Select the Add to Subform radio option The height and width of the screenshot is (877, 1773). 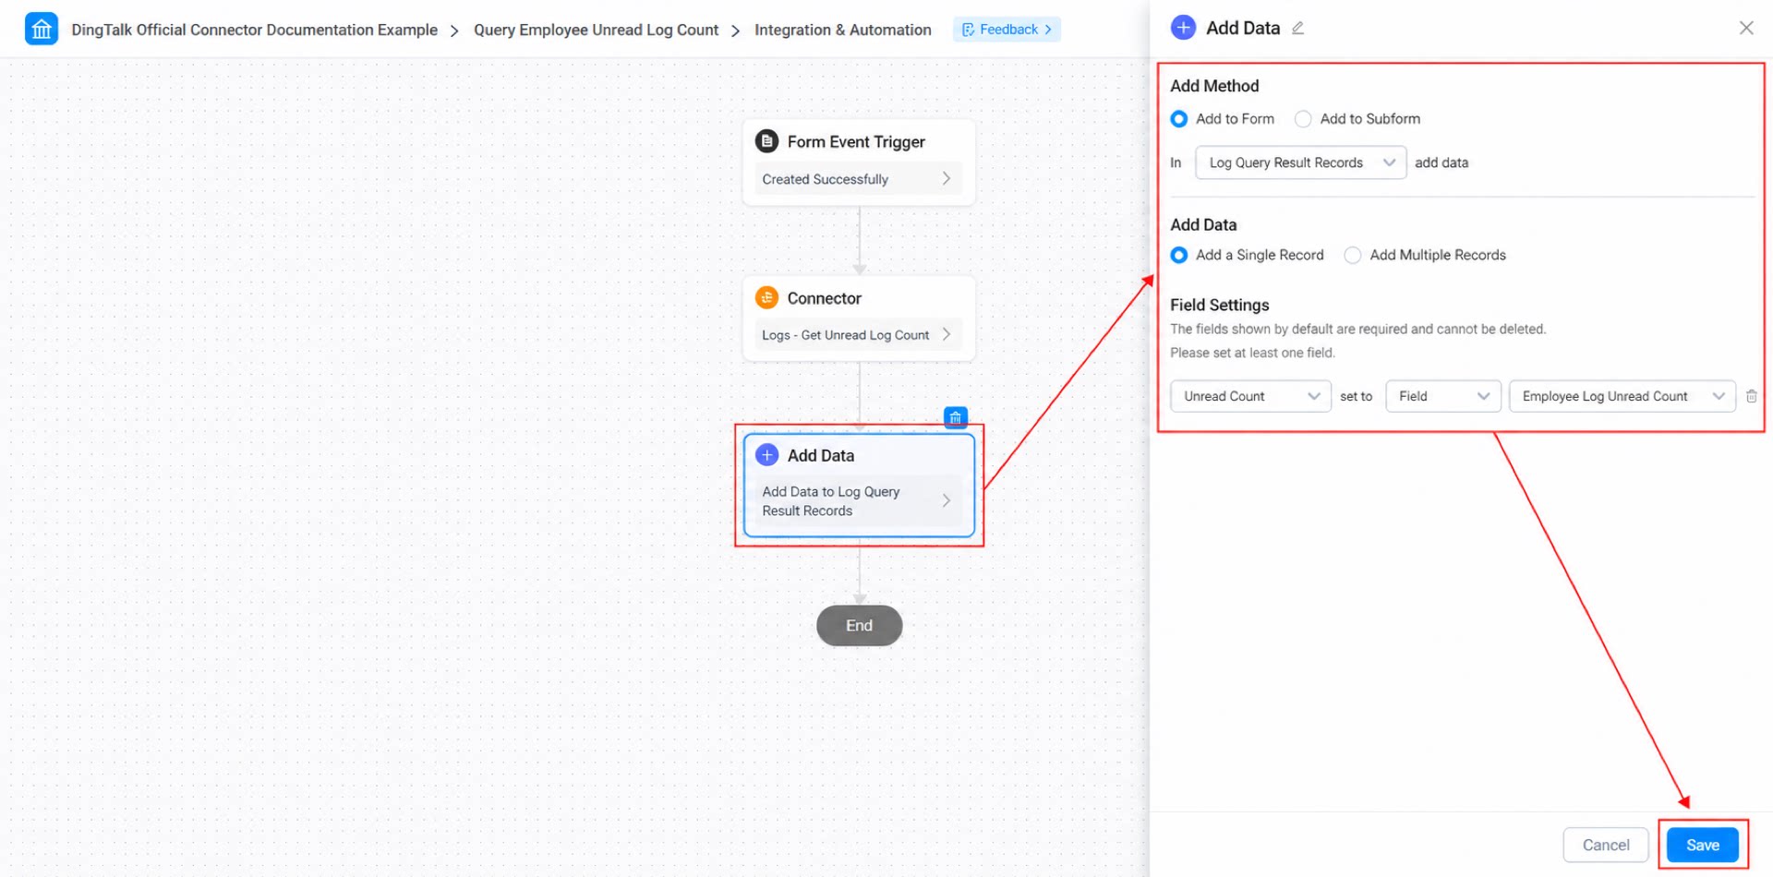[x=1303, y=119]
